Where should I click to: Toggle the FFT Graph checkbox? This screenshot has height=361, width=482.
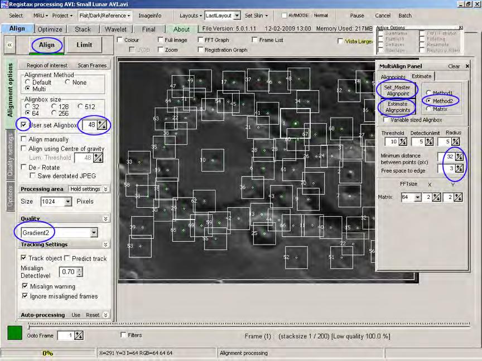click(200, 40)
